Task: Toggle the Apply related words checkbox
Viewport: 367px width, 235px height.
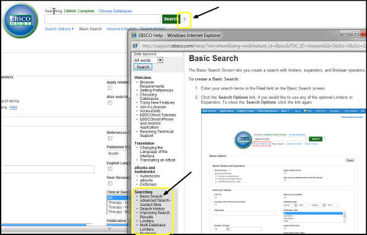Action: click(x=110, y=88)
